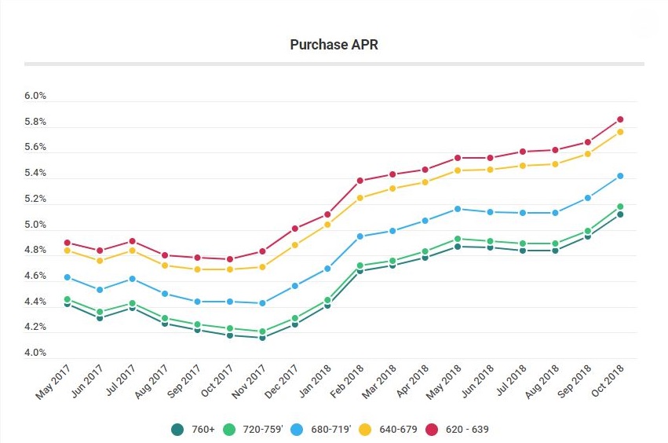Click the Purchase APR chart title
The image size is (668, 443).
coord(334,45)
